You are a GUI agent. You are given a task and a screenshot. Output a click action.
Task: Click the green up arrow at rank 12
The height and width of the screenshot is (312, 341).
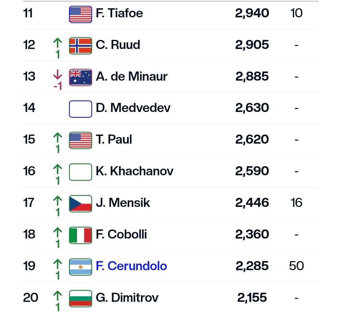57,43
